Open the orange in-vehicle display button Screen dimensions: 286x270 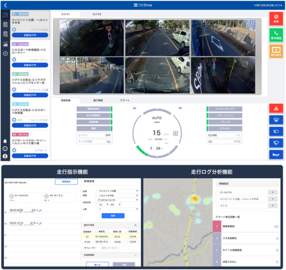pyautogui.click(x=276, y=52)
